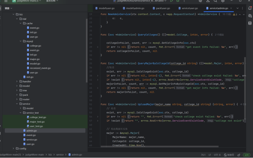Click judgeMore-main in the bottom breadcrumb

click(x=34, y=155)
